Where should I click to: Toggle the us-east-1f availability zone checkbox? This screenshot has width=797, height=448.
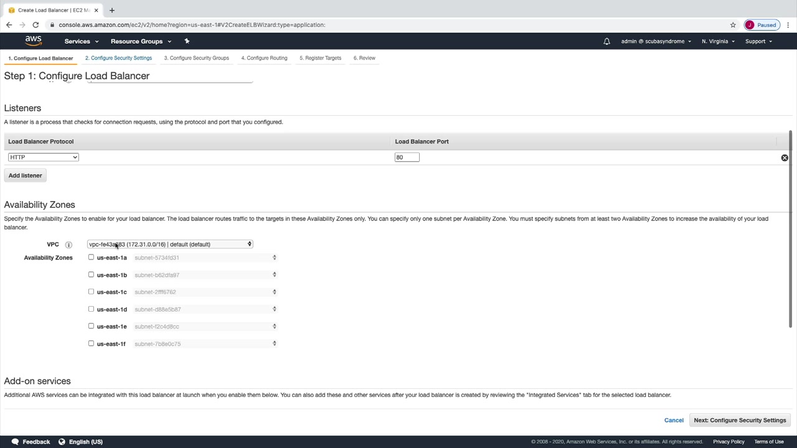[91, 343]
